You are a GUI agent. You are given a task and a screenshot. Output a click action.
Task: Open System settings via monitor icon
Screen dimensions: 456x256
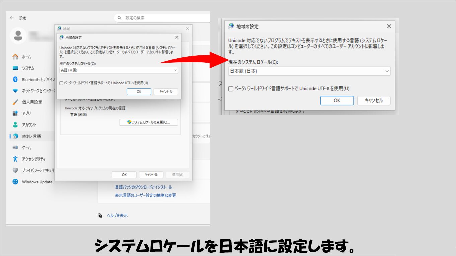(x=15, y=68)
